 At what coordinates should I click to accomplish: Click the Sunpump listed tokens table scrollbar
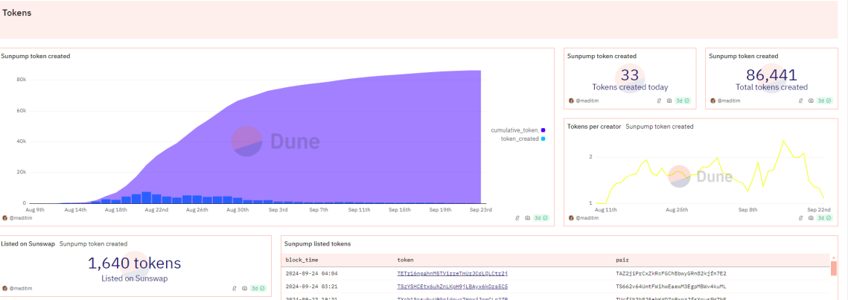834,267
